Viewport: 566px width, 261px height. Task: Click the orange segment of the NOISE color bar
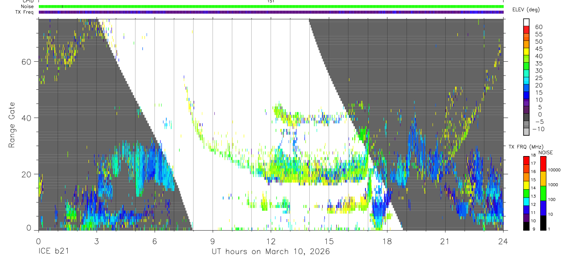click(544, 179)
